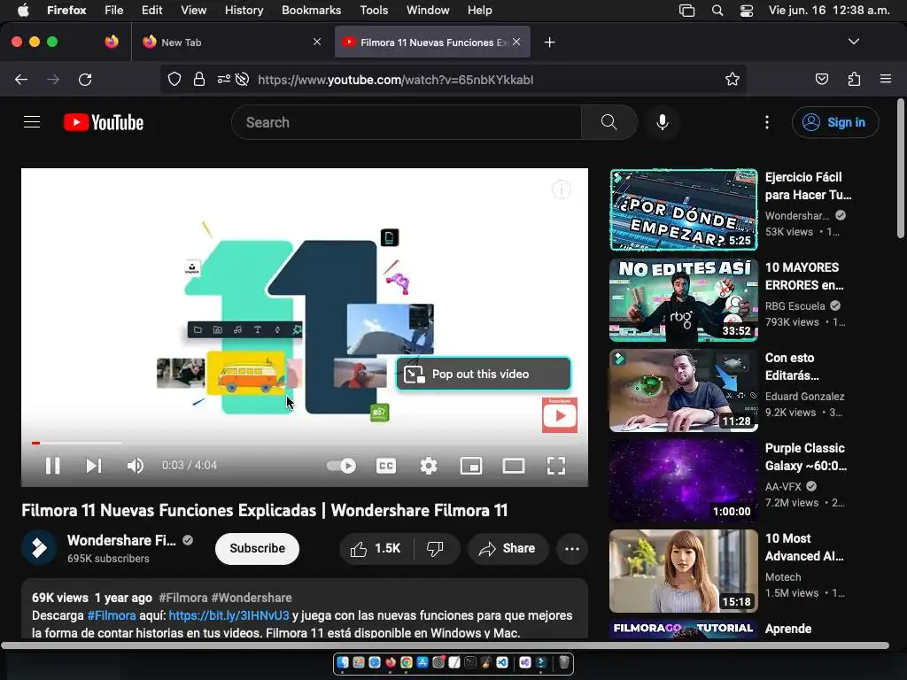Save page to Pocket
This screenshot has height=680, width=907.
(821, 79)
